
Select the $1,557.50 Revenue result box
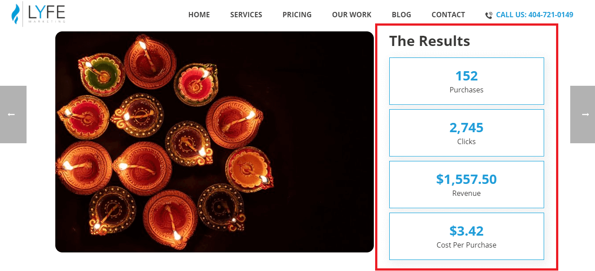point(467,184)
